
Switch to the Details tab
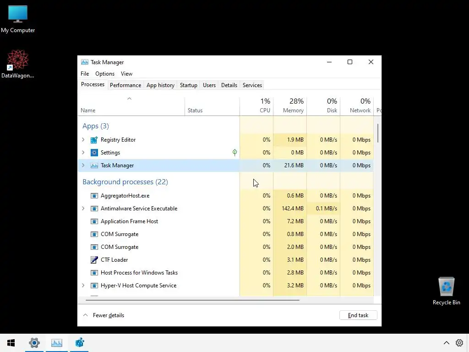click(x=229, y=85)
